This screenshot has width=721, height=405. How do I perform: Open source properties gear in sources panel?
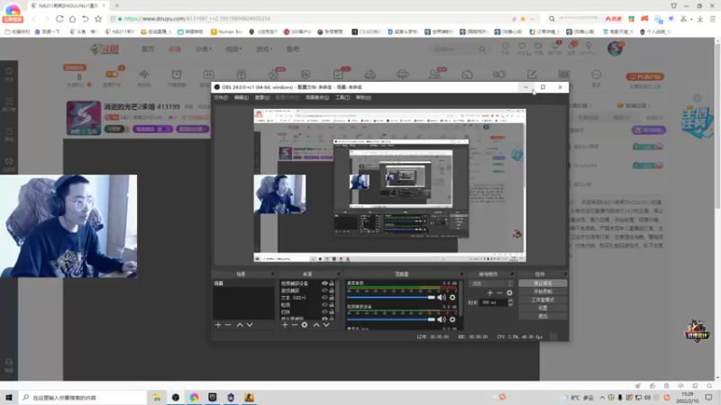tap(305, 325)
